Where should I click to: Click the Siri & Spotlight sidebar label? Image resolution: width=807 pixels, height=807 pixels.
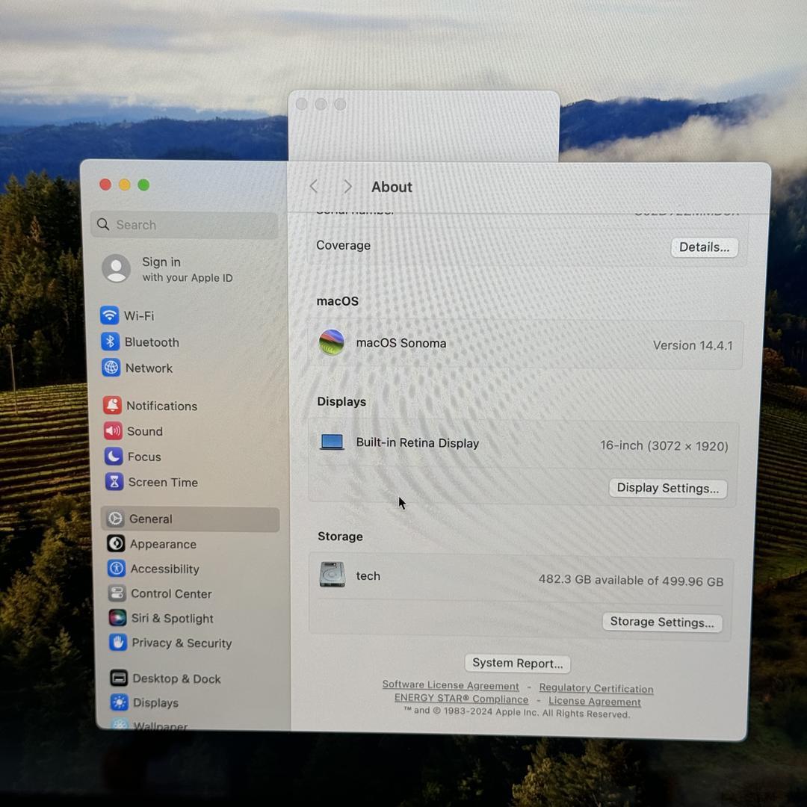pos(173,618)
